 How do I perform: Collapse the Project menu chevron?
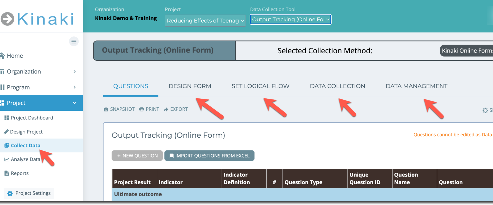click(75, 103)
